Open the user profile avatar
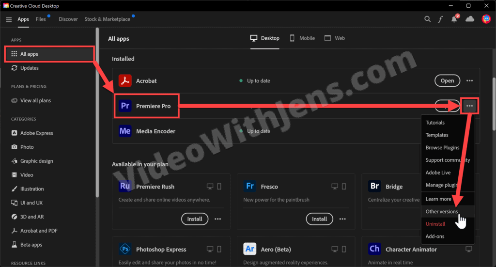The height and width of the screenshot is (267, 496). pos(486,19)
